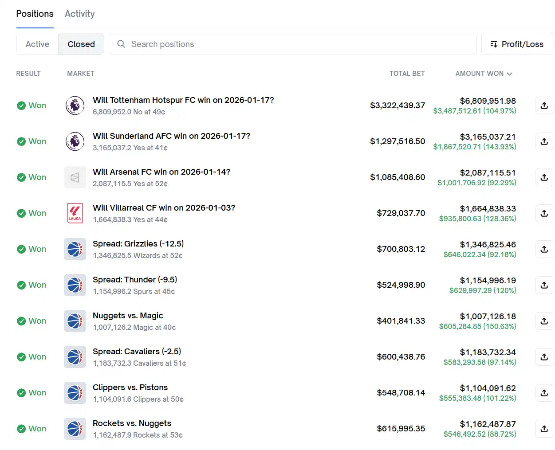Click green Won checkmark on Tottenham row

(21, 106)
